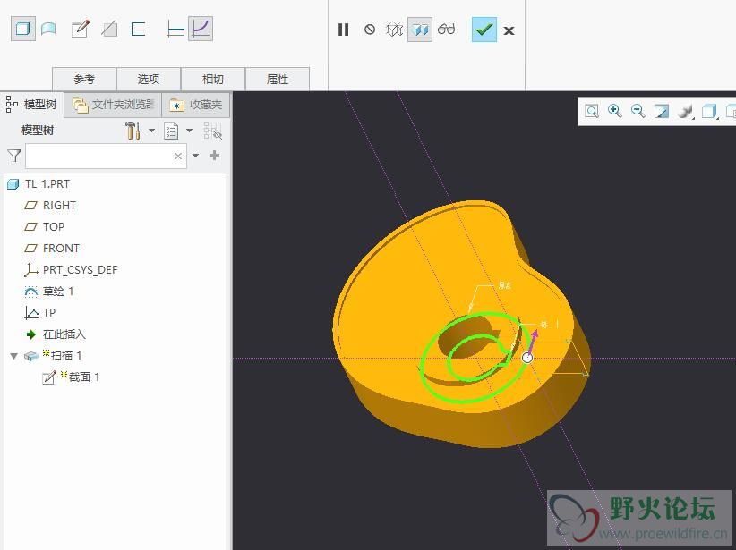Open the display style shading options
The height and width of the screenshot is (550, 736).
tap(686, 112)
